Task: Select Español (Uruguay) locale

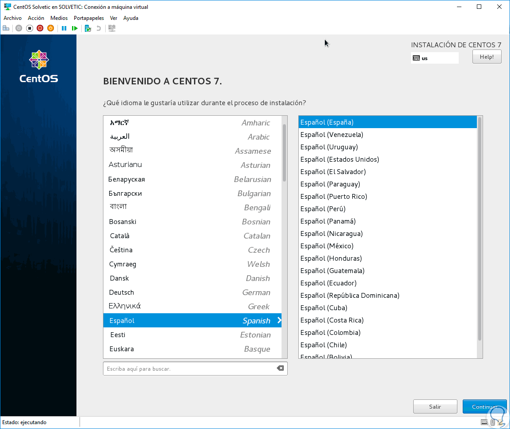Action: (x=388, y=147)
